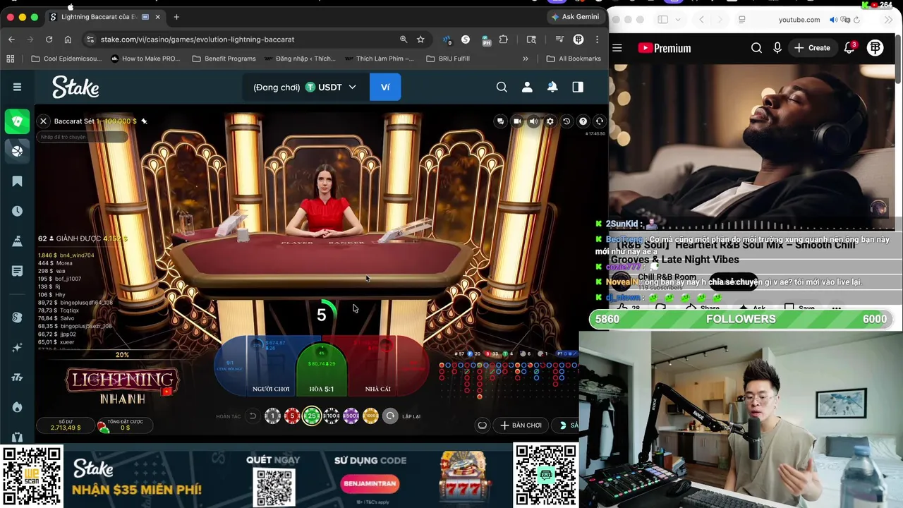Viewport: 903px width, 508px height.
Task: Click the YouTube Create button
Action: click(812, 48)
